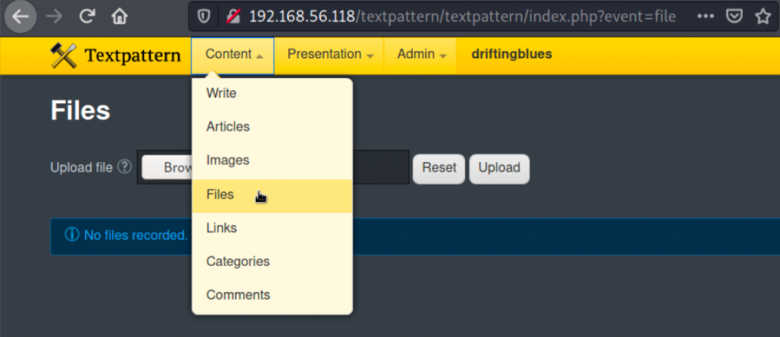Open the Upload file help question icon
Viewport: 780px width, 337px height.
click(x=124, y=166)
